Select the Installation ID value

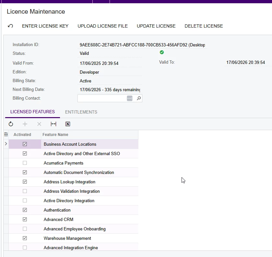pyautogui.click(x=142, y=45)
